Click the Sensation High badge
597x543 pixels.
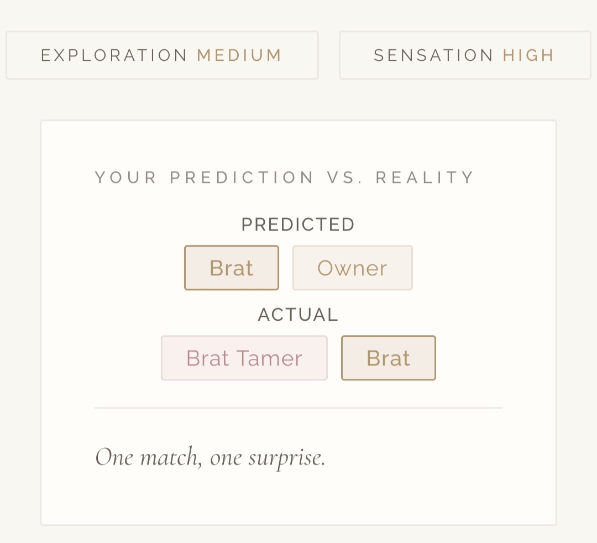464,55
